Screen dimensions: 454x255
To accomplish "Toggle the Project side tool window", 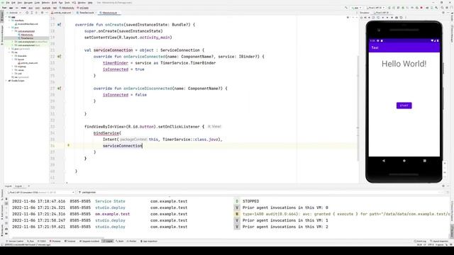I will [1, 16].
